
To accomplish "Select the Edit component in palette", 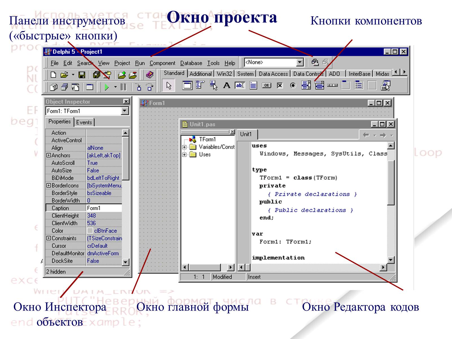I will (x=240, y=85).
